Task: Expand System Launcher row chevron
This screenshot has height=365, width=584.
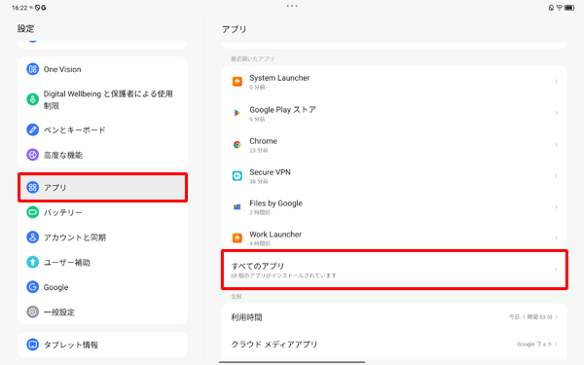Action: click(556, 82)
